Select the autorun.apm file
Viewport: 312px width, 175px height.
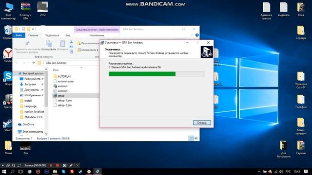[x=63, y=81]
